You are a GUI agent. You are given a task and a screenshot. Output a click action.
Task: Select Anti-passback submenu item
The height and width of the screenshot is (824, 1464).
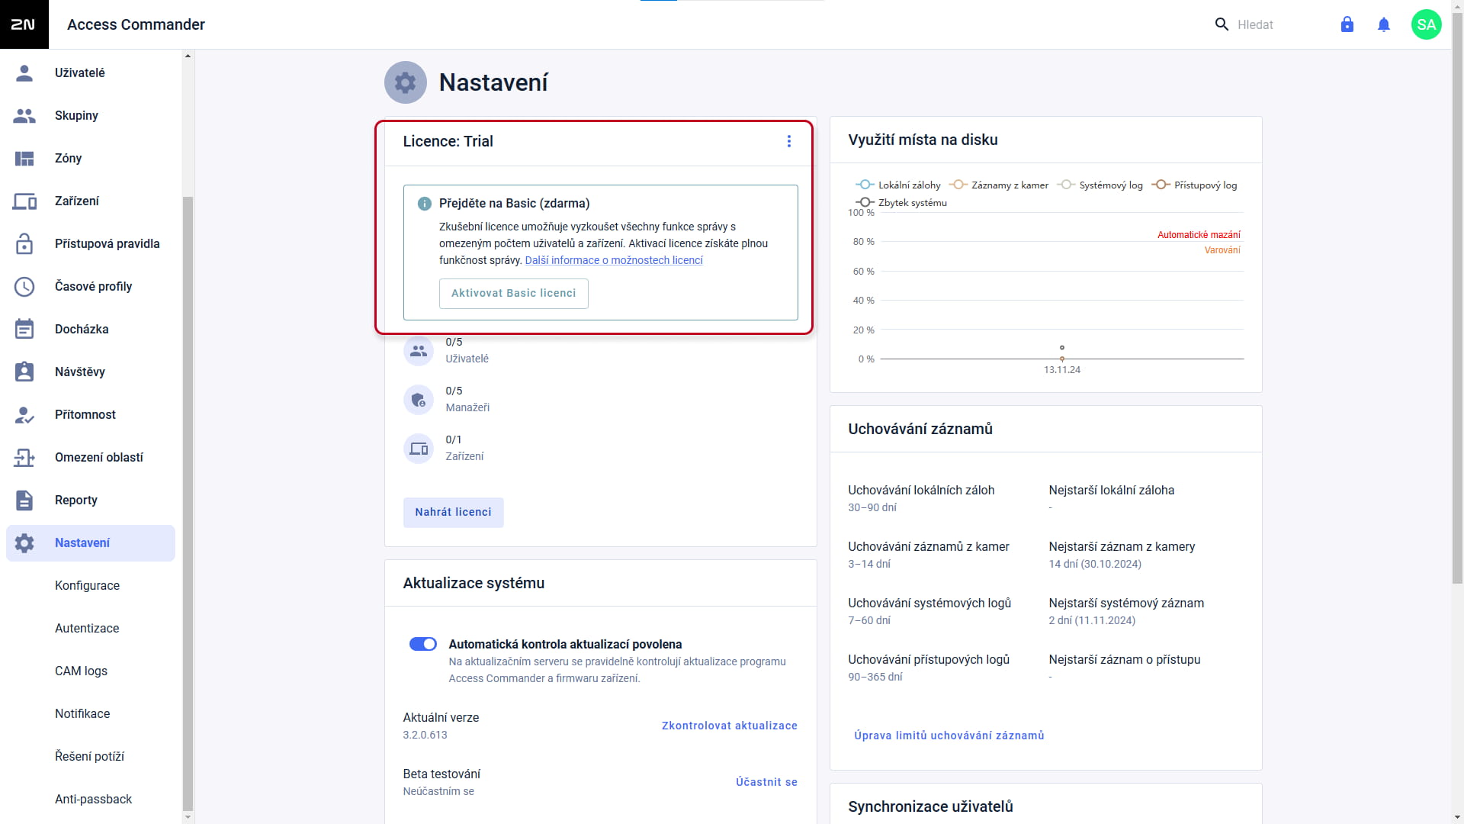pyautogui.click(x=93, y=799)
